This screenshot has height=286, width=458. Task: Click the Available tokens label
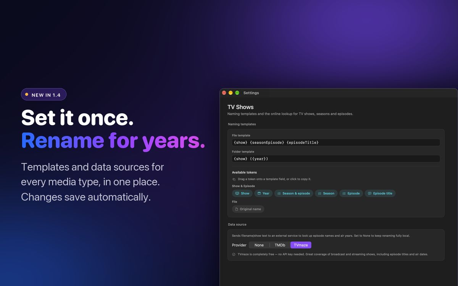point(244,172)
